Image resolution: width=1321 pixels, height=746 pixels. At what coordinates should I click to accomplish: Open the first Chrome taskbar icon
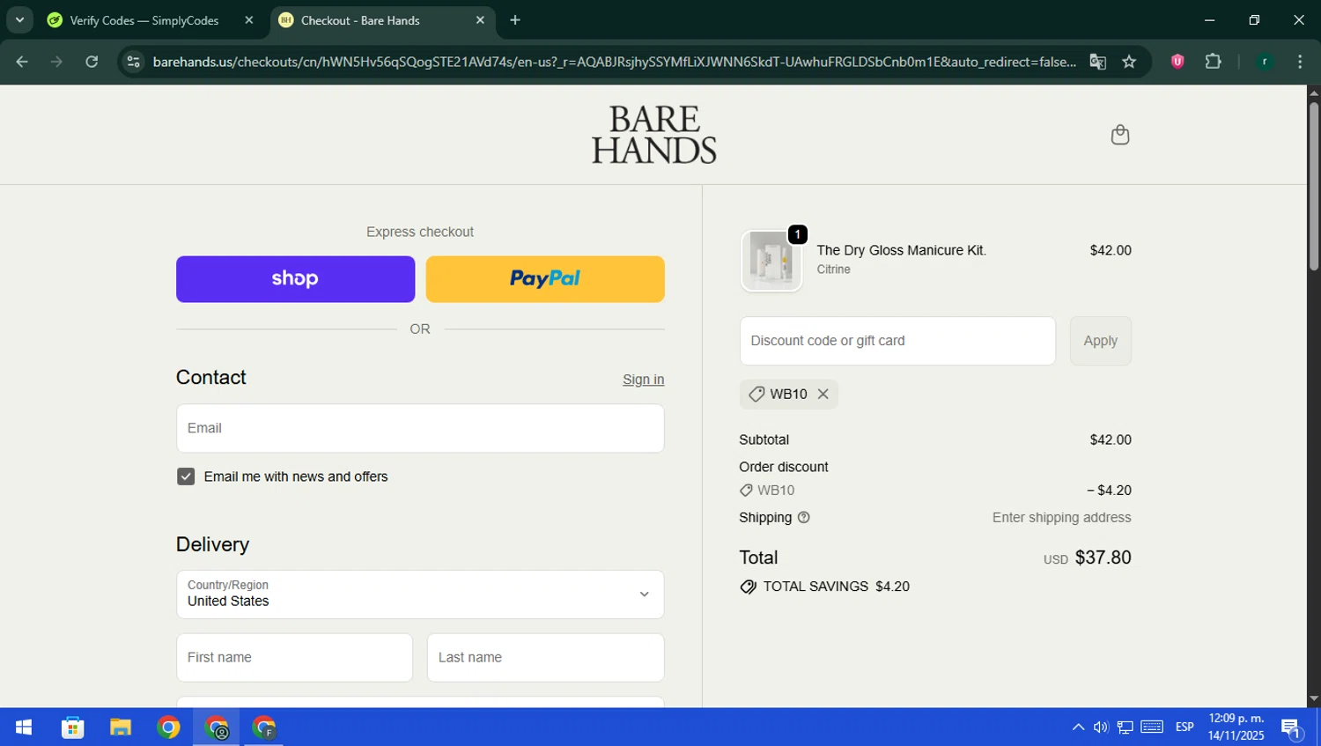168,728
